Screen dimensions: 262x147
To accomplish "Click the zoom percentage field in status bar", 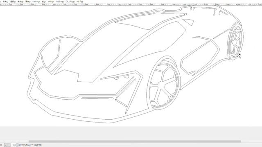I will point(14,145).
